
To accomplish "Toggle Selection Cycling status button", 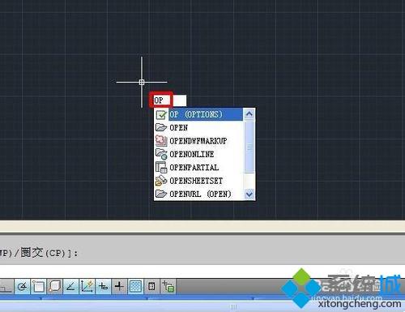I will pos(168,287).
